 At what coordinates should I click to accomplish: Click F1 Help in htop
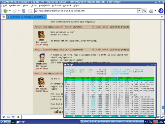[x=68, y=116]
